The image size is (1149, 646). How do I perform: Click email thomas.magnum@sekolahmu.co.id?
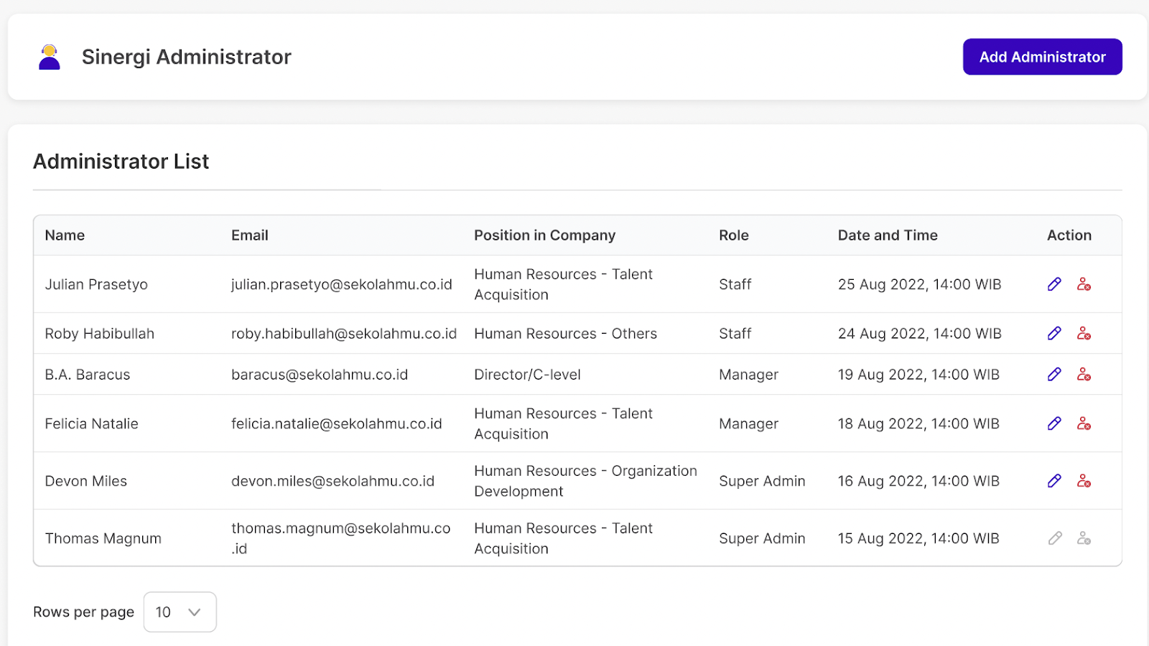[x=341, y=538]
